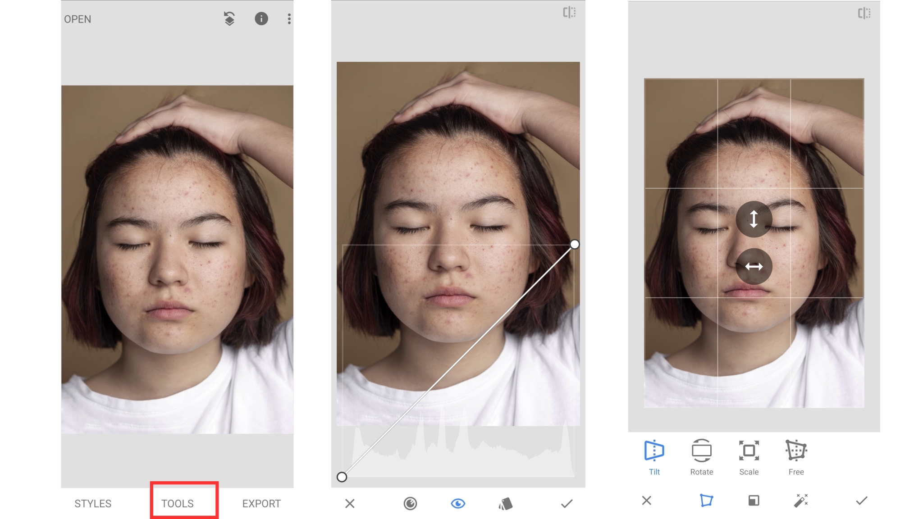
Task: Click the revert edits icon near OPEN
Action: point(229,19)
